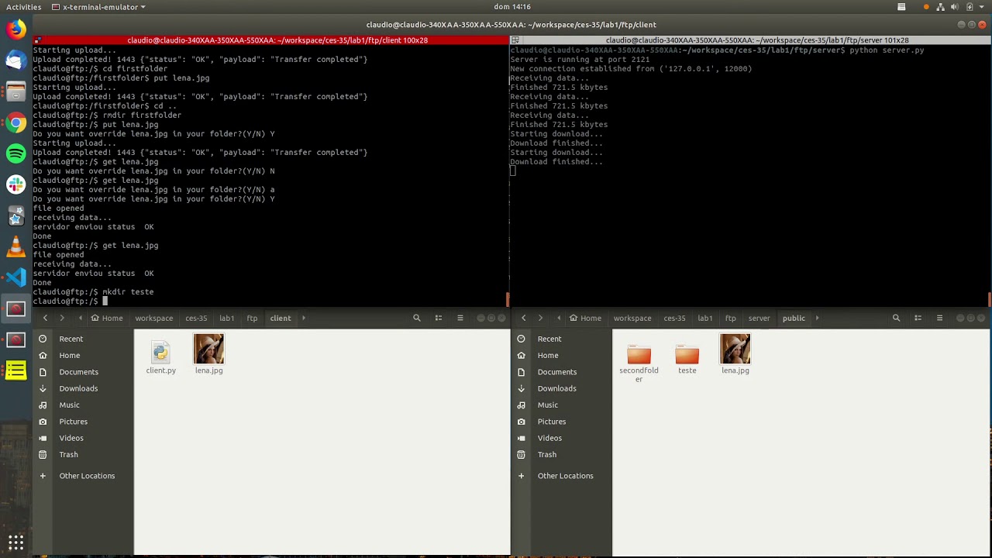Open the yellow notes app in the dock
This screenshot has width=992, height=558.
tap(15, 370)
